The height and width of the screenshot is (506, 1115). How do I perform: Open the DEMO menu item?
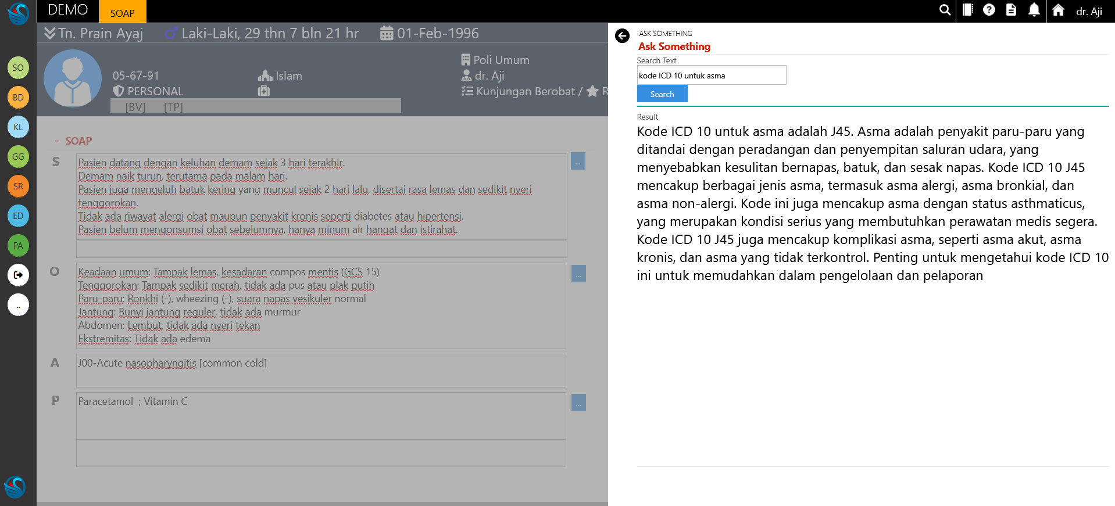(68, 10)
